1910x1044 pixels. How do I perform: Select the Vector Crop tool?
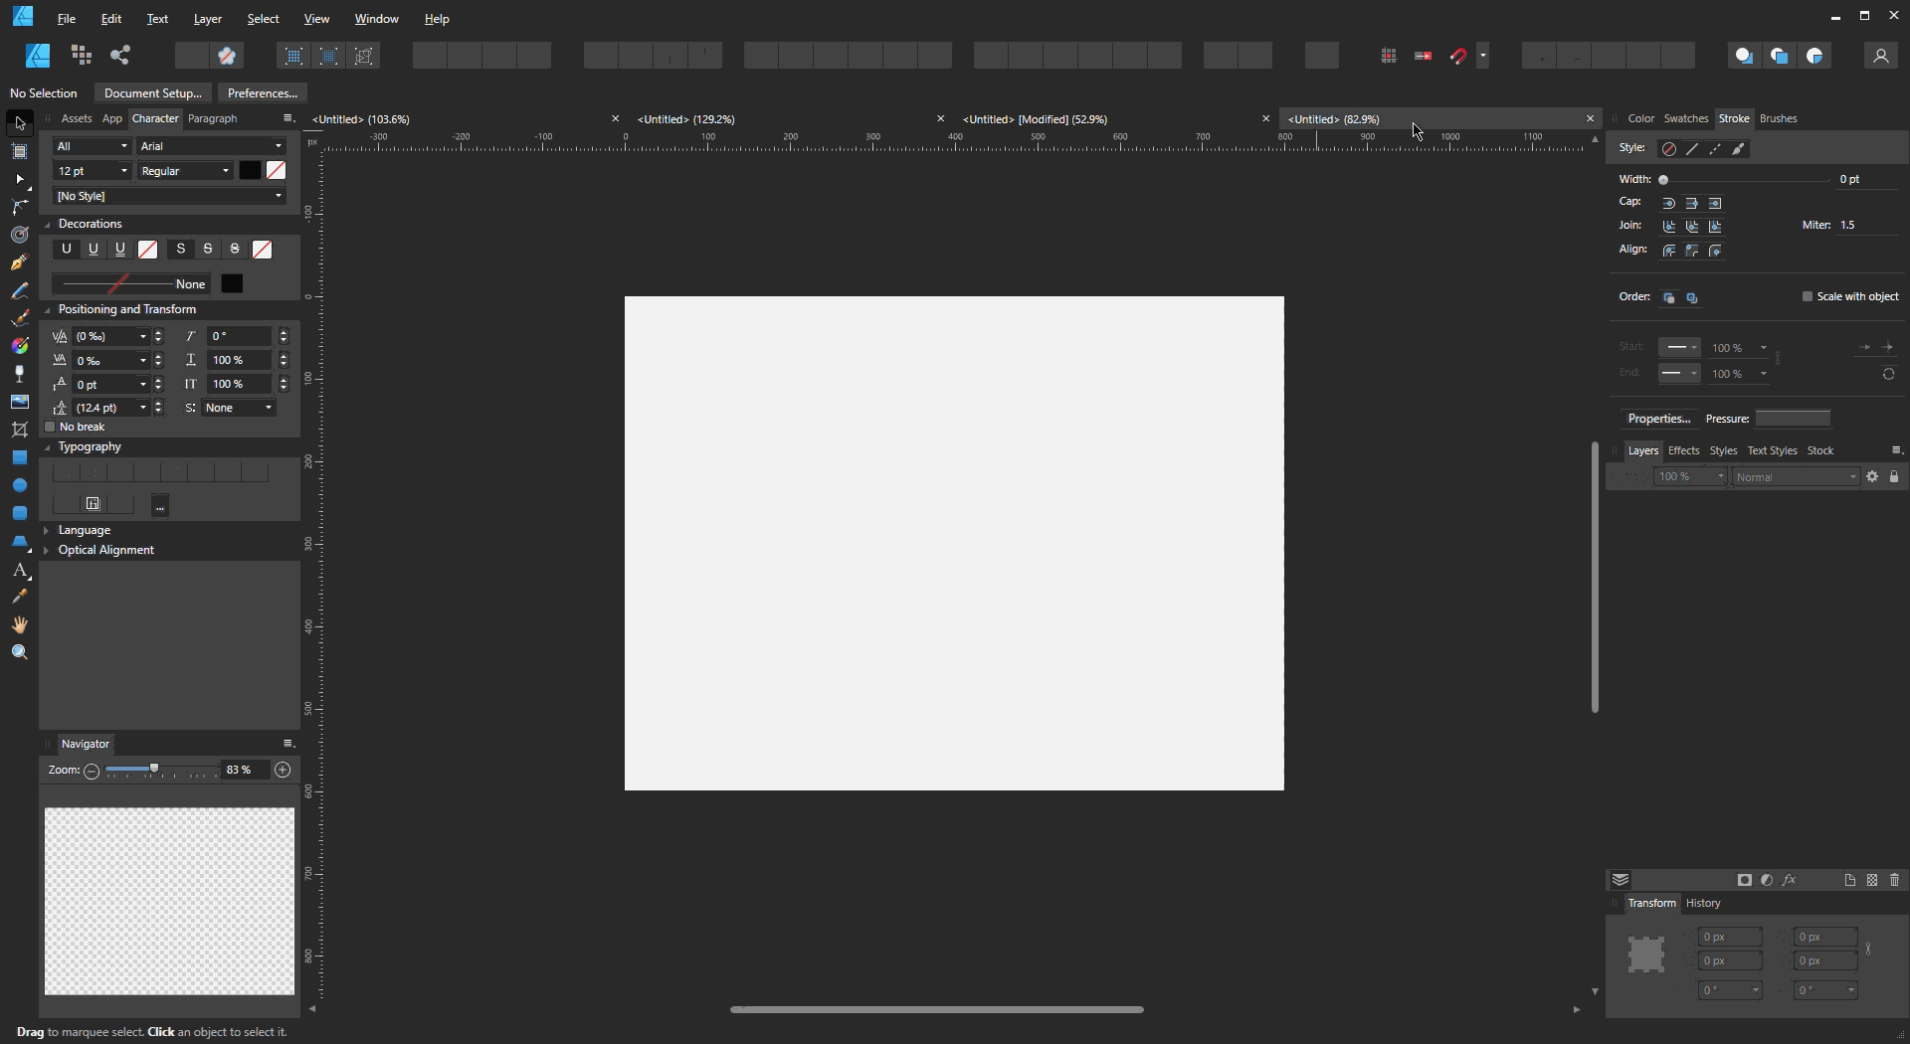coord(20,430)
